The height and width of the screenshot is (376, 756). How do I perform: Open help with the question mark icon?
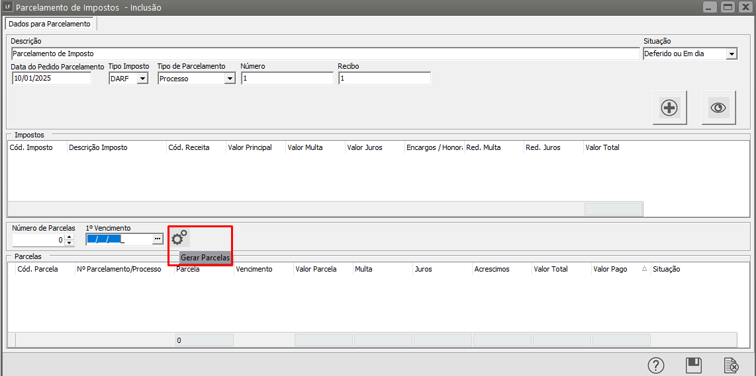coord(655,365)
